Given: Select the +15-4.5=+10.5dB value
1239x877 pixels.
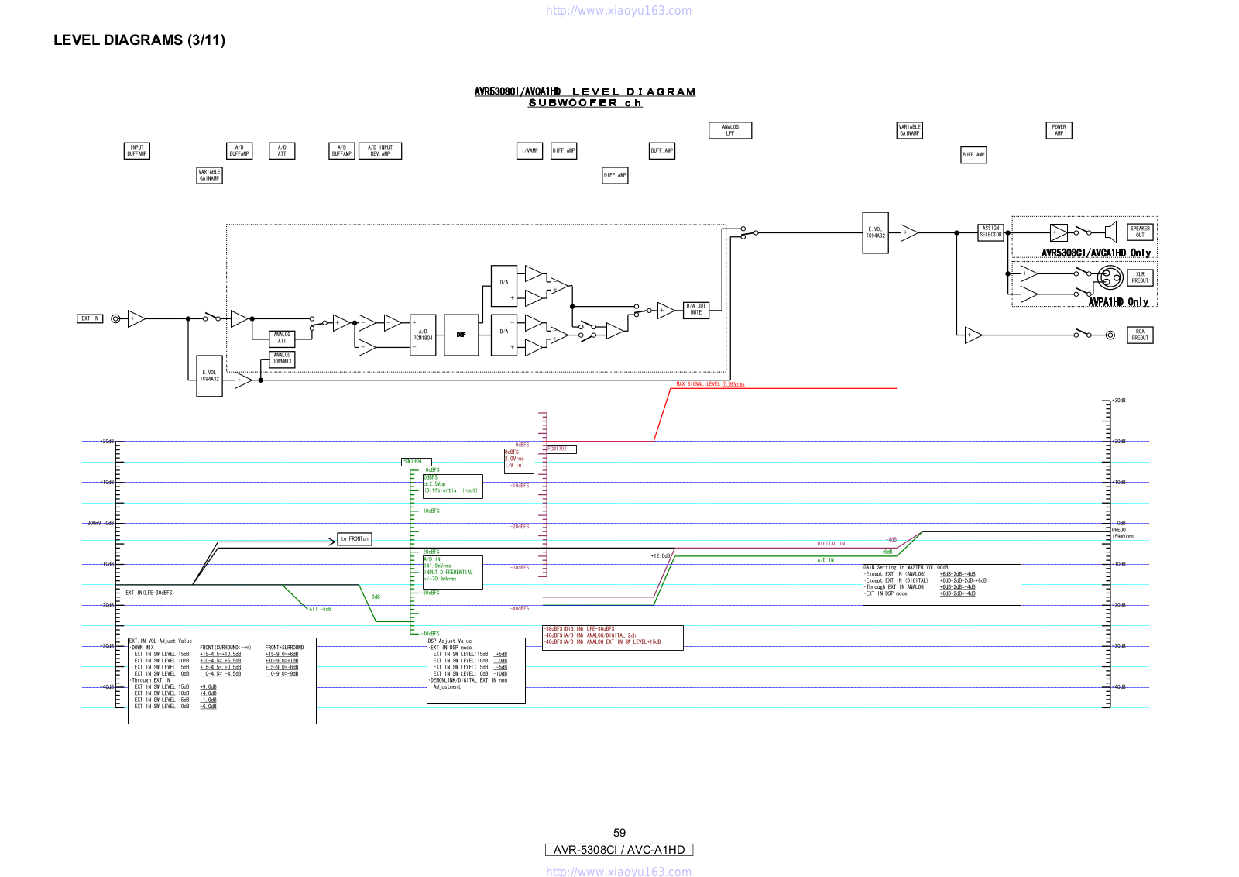Looking at the screenshot, I should point(221,654).
